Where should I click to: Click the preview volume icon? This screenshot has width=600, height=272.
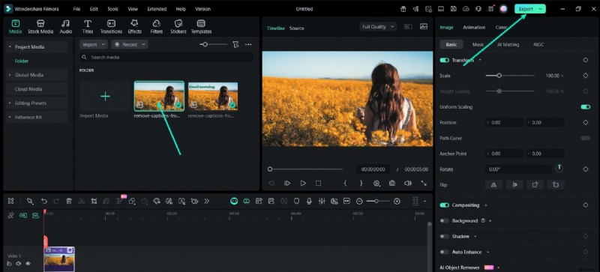point(408,184)
